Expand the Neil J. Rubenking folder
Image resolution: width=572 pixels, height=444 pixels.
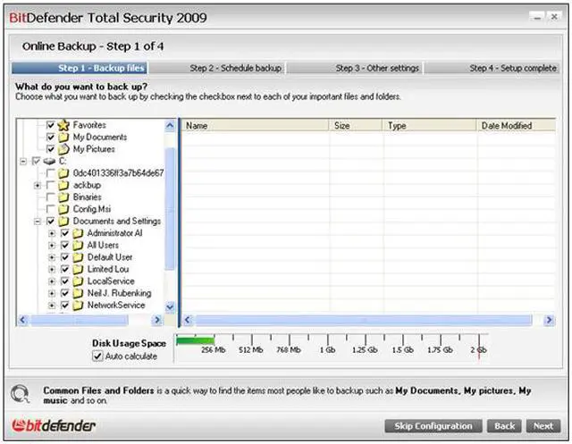[52, 293]
